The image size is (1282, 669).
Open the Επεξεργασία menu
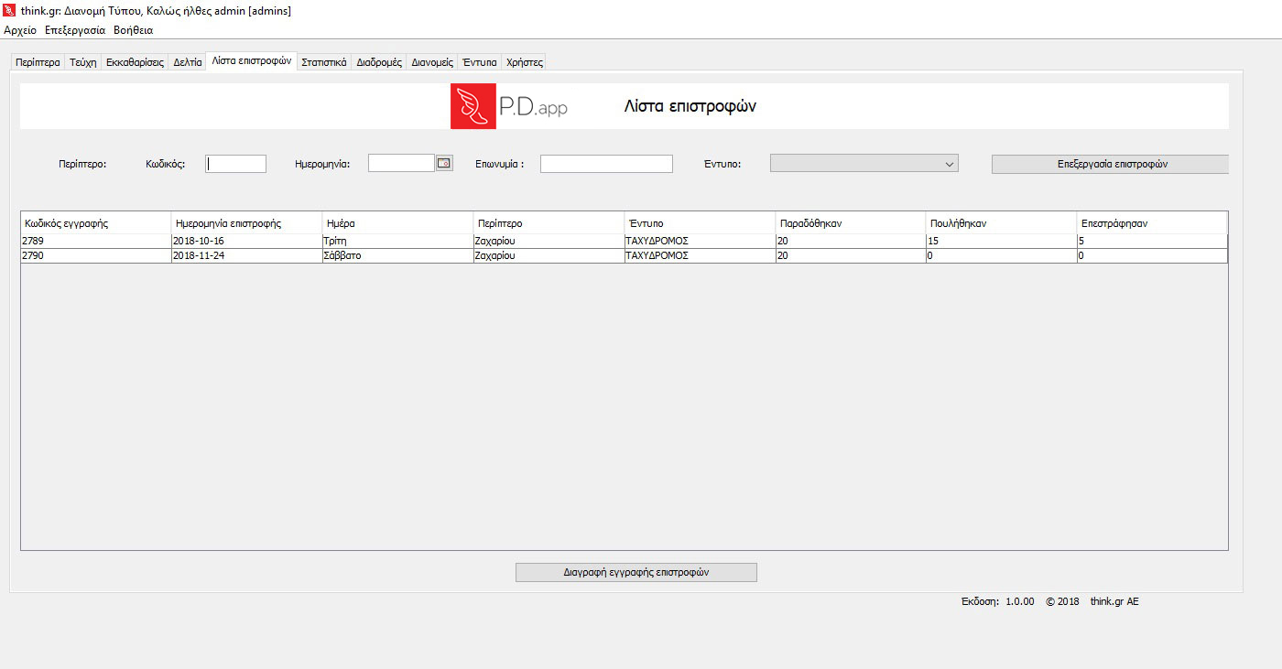click(x=75, y=30)
